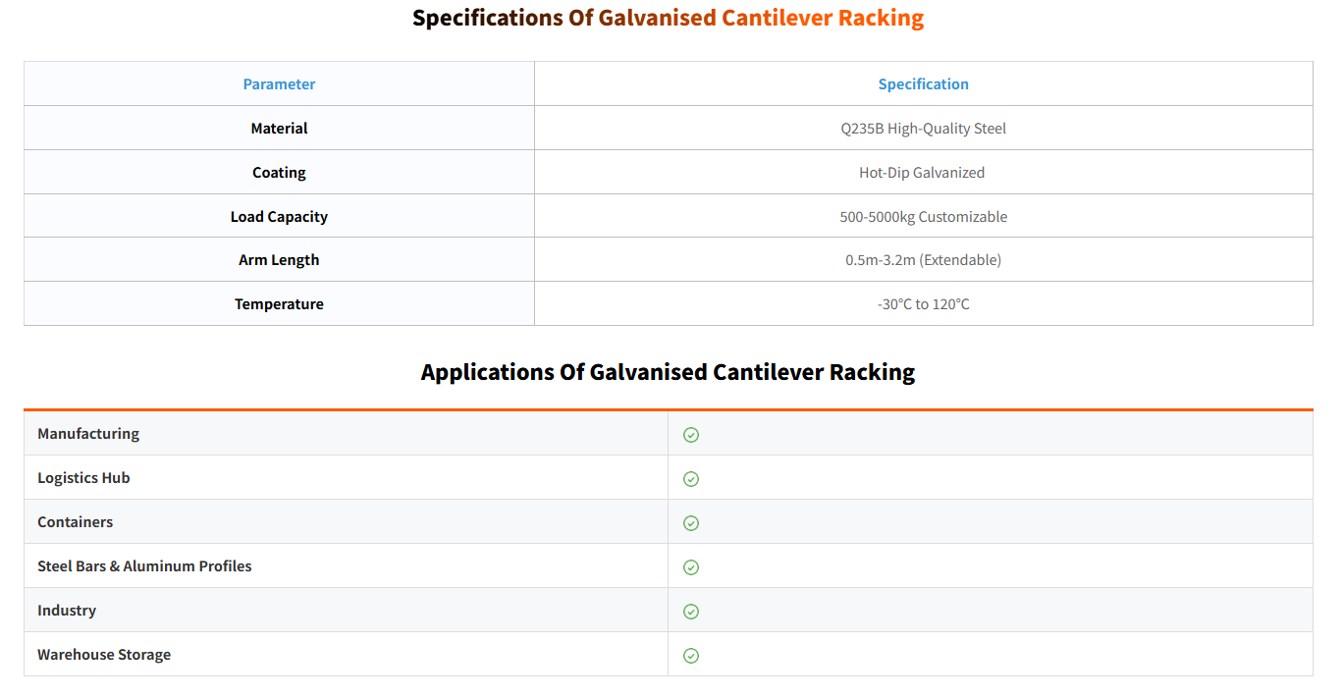Click the Parameter column header
This screenshot has width=1343, height=698.
279,84
